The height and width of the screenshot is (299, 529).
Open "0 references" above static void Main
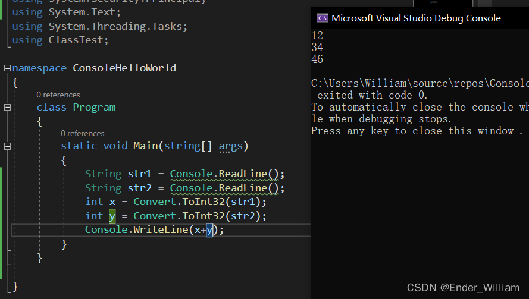82,133
